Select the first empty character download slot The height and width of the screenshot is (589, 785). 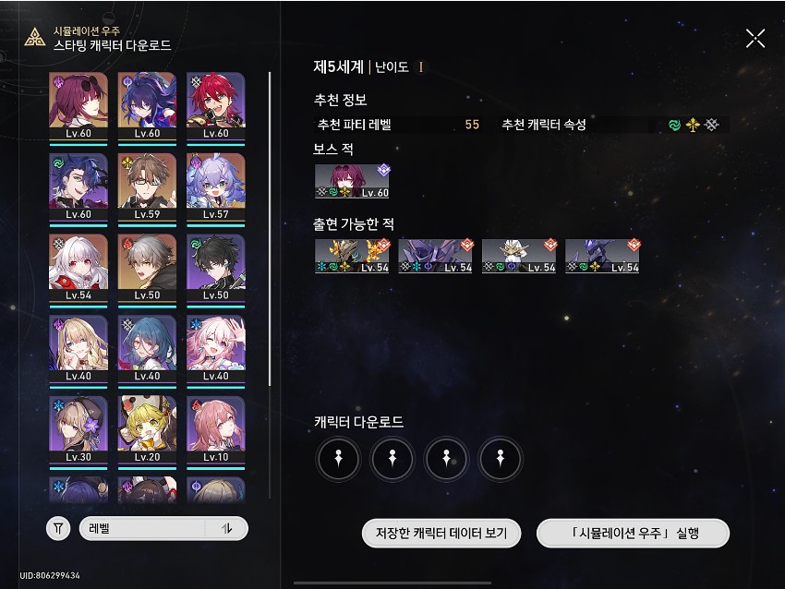[338, 459]
